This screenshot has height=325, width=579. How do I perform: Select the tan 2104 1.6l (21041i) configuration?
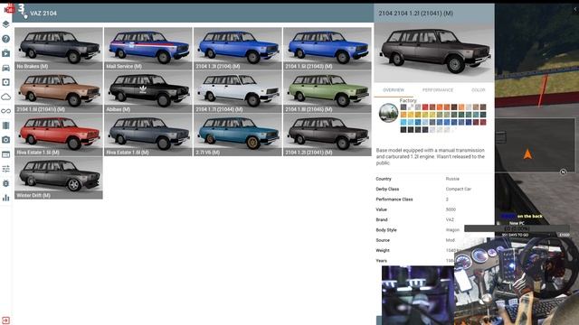(x=59, y=91)
